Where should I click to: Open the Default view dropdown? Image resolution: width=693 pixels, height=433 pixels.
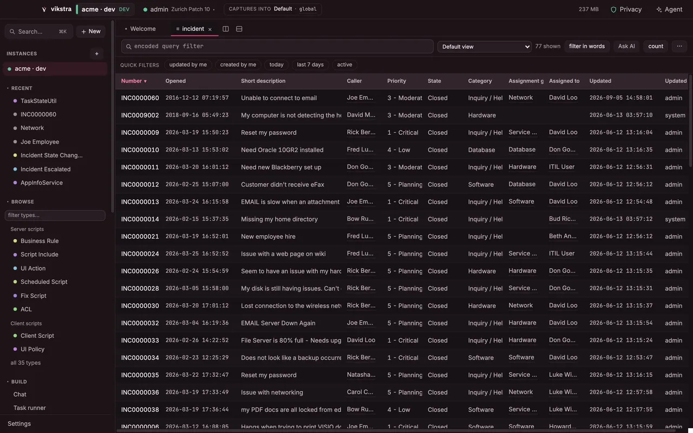pos(485,47)
